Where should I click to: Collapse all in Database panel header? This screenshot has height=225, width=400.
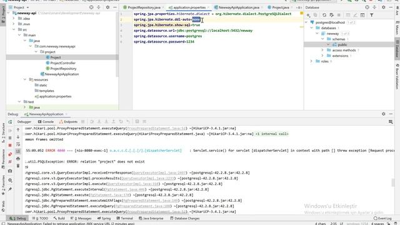(374, 7)
